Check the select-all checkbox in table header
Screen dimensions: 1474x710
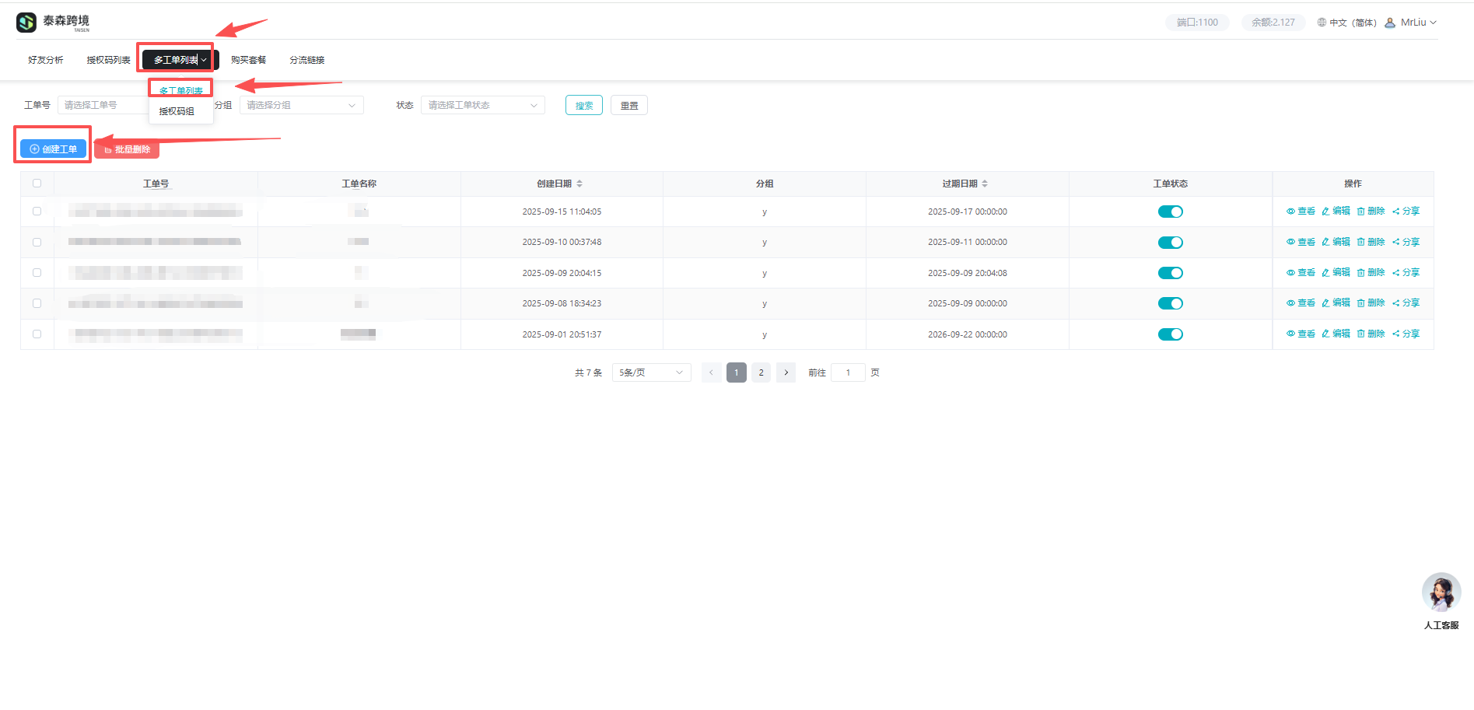[x=37, y=184]
